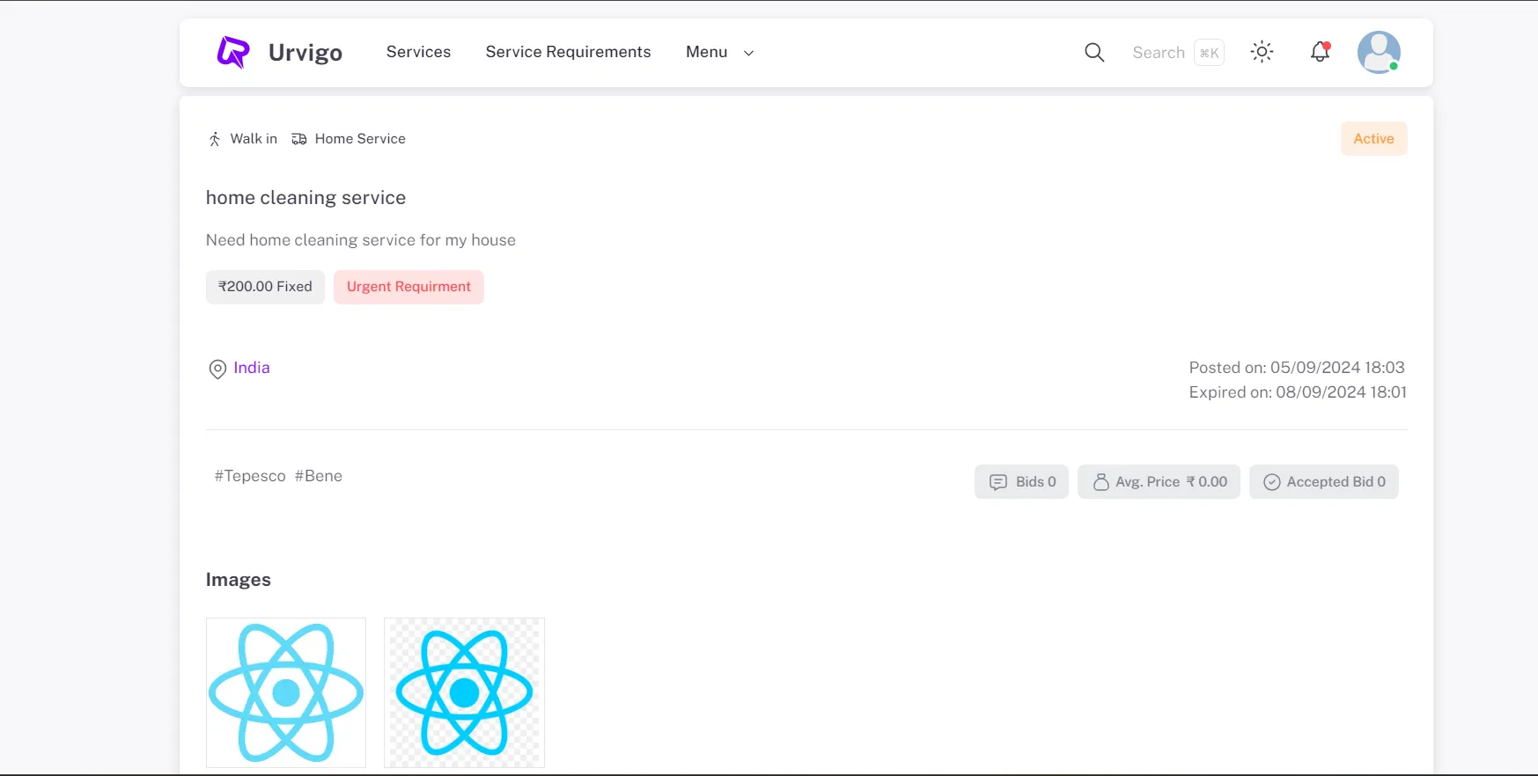Image resolution: width=1538 pixels, height=776 pixels.
Task: Click the #Tepesco hashtag
Action: click(x=250, y=476)
